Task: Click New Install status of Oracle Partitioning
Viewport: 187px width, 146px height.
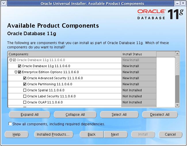Action: (131, 84)
